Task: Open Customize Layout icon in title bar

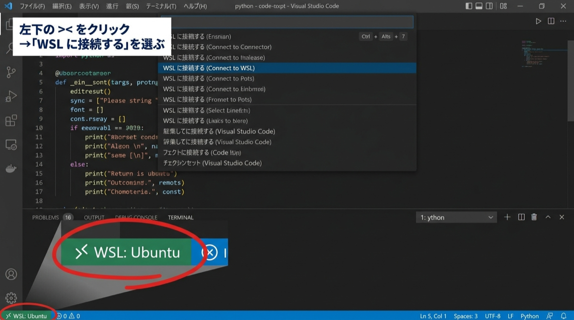Action: coord(503,6)
